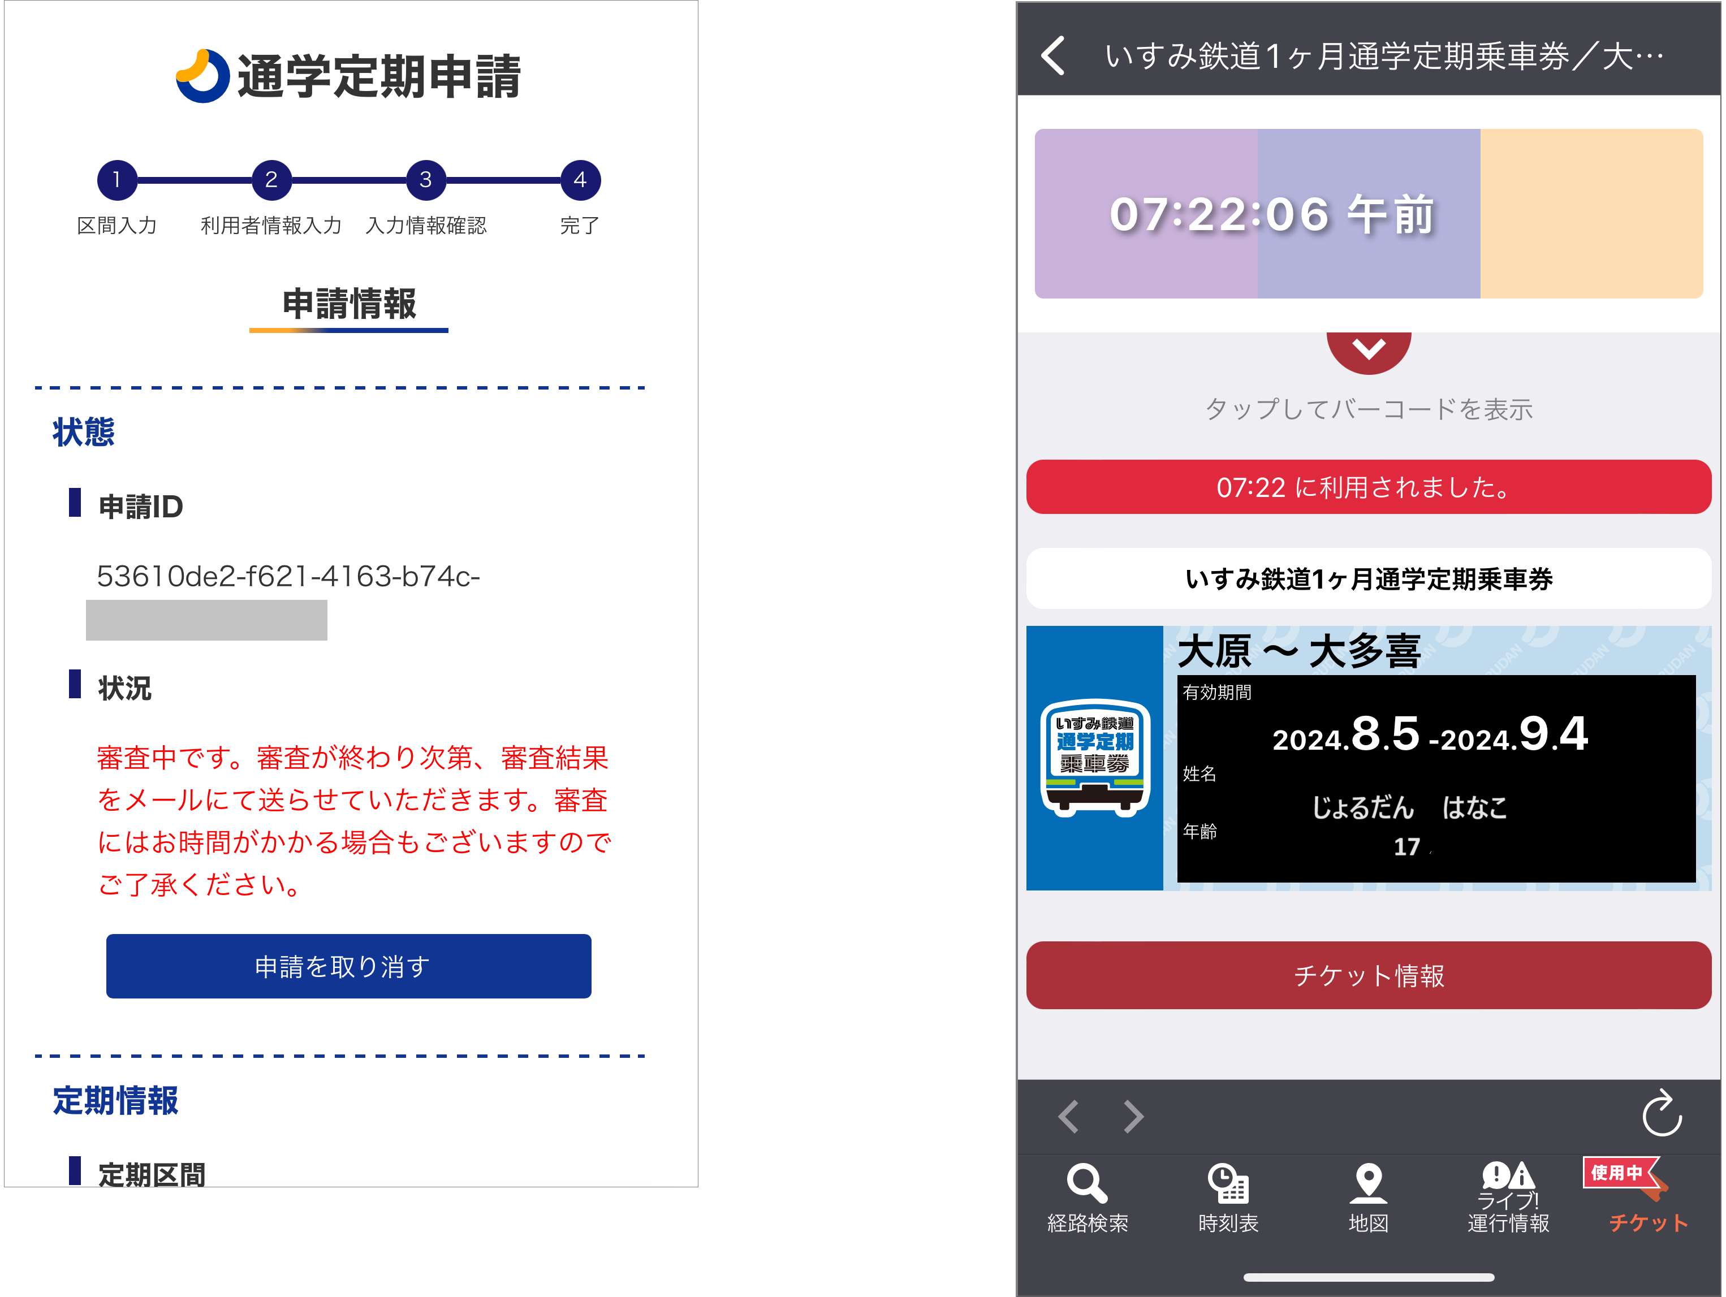Tap the いすみ鉄道 通学定期乗車券 train icon
The height and width of the screenshot is (1297, 1726).
click(x=1095, y=757)
